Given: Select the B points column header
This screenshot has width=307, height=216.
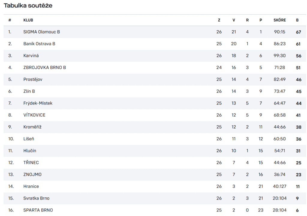Looking at the screenshot, I should (297, 20).
